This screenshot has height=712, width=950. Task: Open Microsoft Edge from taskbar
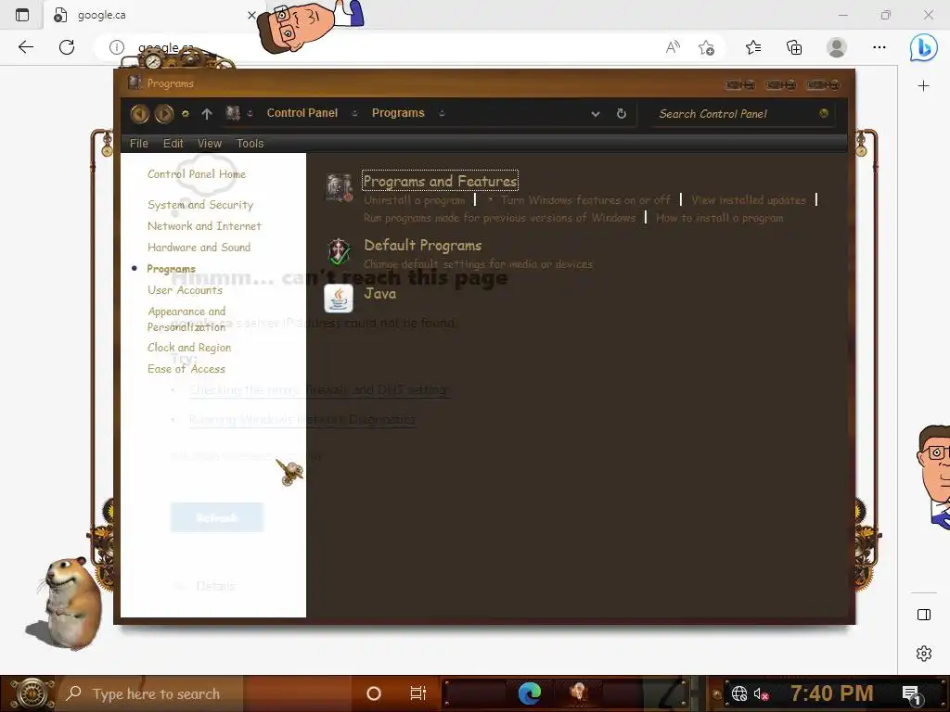pyautogui.click(x=529, y=693)
